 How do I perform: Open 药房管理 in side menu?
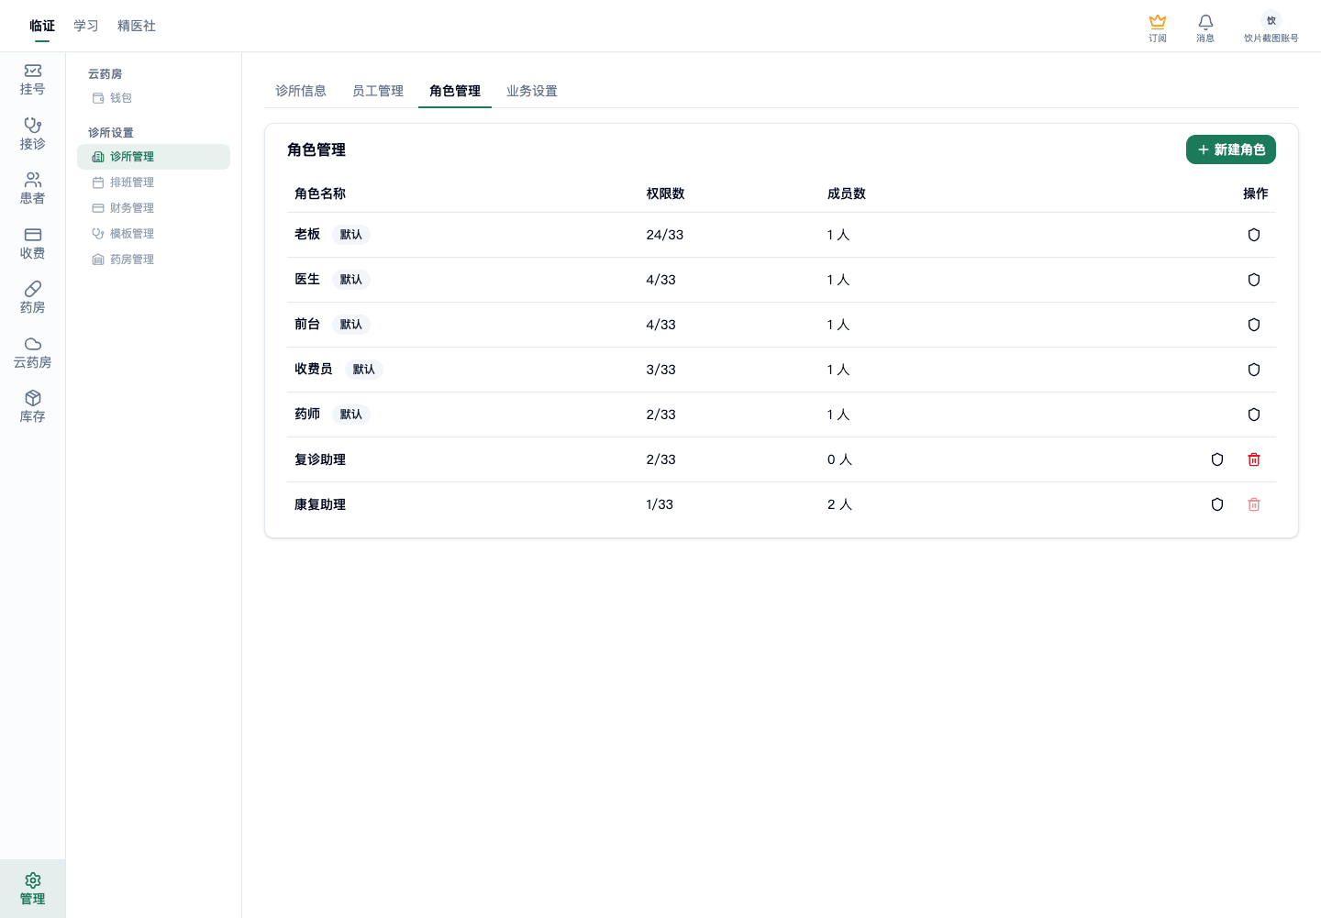pos(153,260)
